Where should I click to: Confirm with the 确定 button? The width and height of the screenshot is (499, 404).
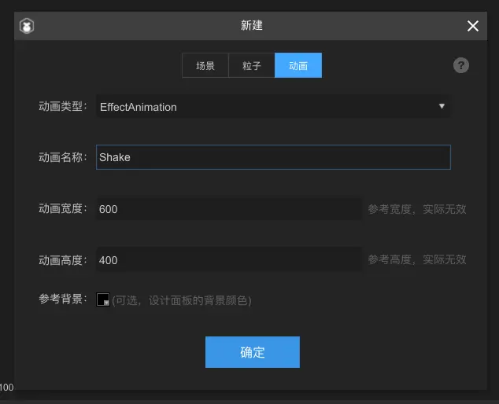253,352
